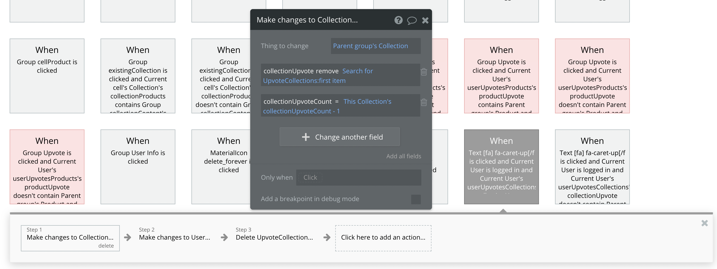717x269 pixels.
Task: Delete the collectionUpvote remove field row
Action: click(424, 72)
